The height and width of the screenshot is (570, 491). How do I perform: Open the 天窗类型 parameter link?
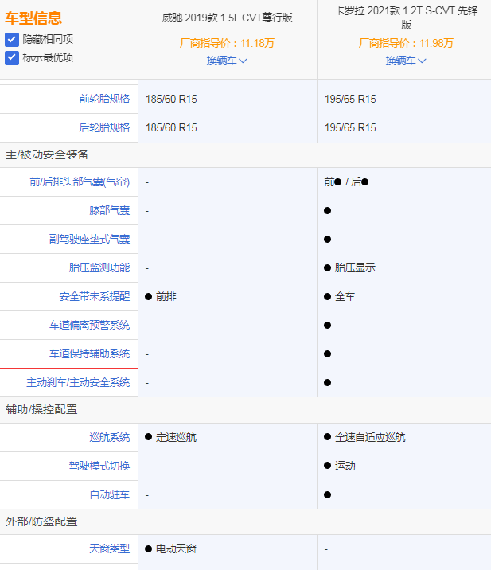(110, 549)
